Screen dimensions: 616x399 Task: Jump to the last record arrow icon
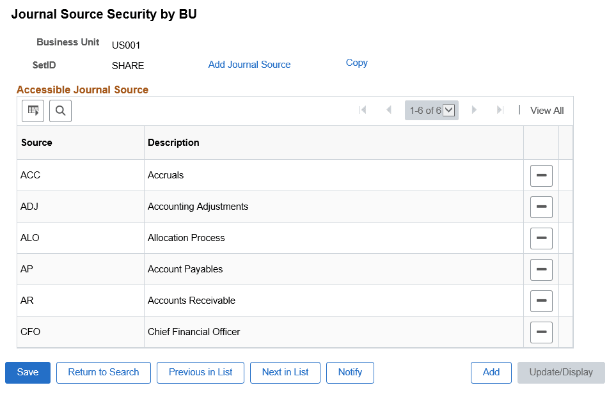[x=500, y=110]
